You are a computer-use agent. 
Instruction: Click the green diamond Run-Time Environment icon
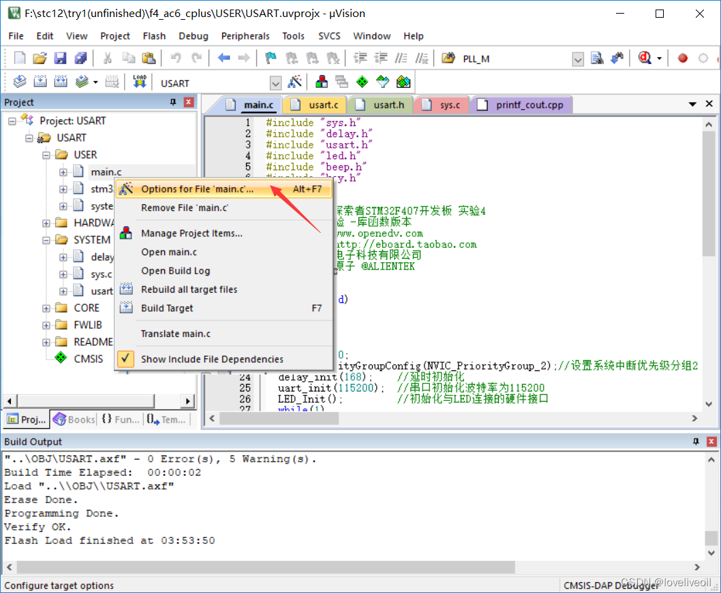tap(363, 82)
